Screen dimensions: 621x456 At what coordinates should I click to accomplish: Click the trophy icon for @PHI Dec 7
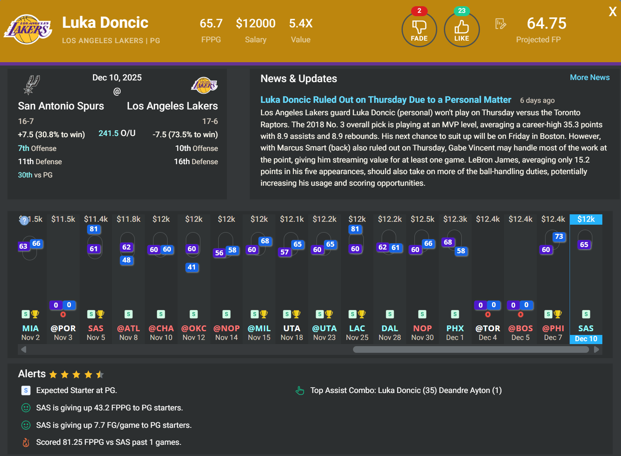pyautogui.click(x=558, y=314)
